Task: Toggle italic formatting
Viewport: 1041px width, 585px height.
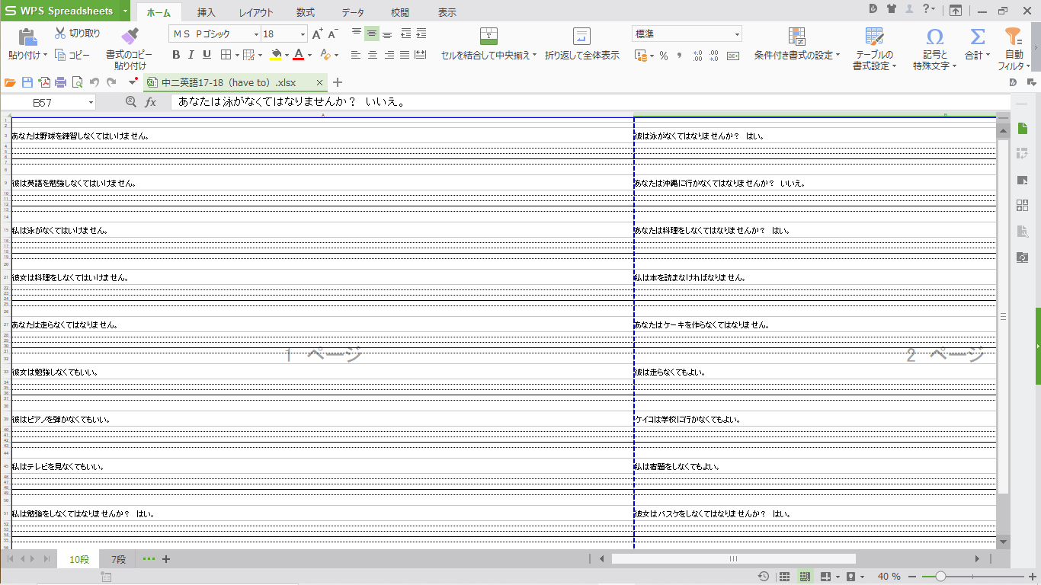Action: pos(191,55)
